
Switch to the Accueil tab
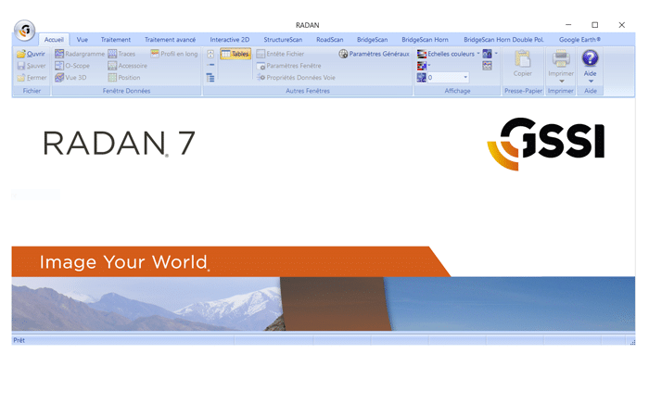(x=54, y=40)
